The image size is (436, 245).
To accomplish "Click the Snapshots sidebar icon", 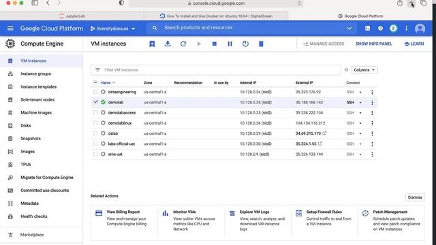I will tap(10, 139).
